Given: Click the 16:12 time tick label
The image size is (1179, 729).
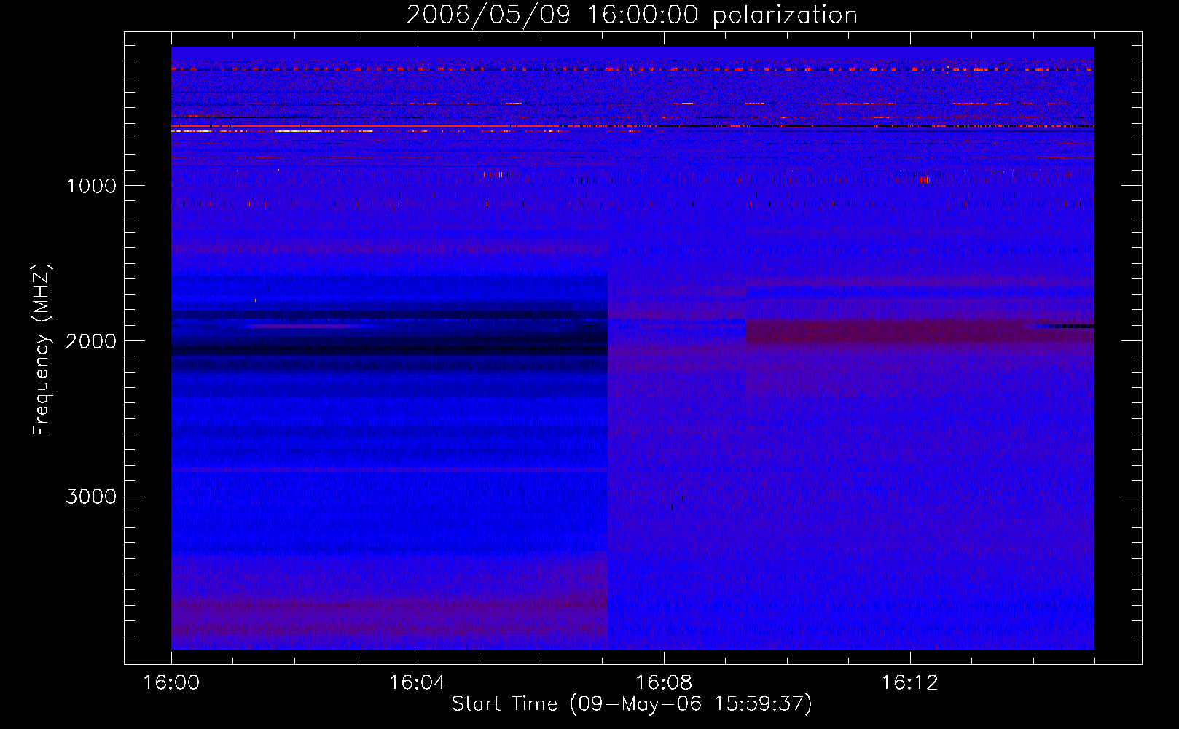Looking at the screenshot, I should pyautogui.click(x=910, y=683).
